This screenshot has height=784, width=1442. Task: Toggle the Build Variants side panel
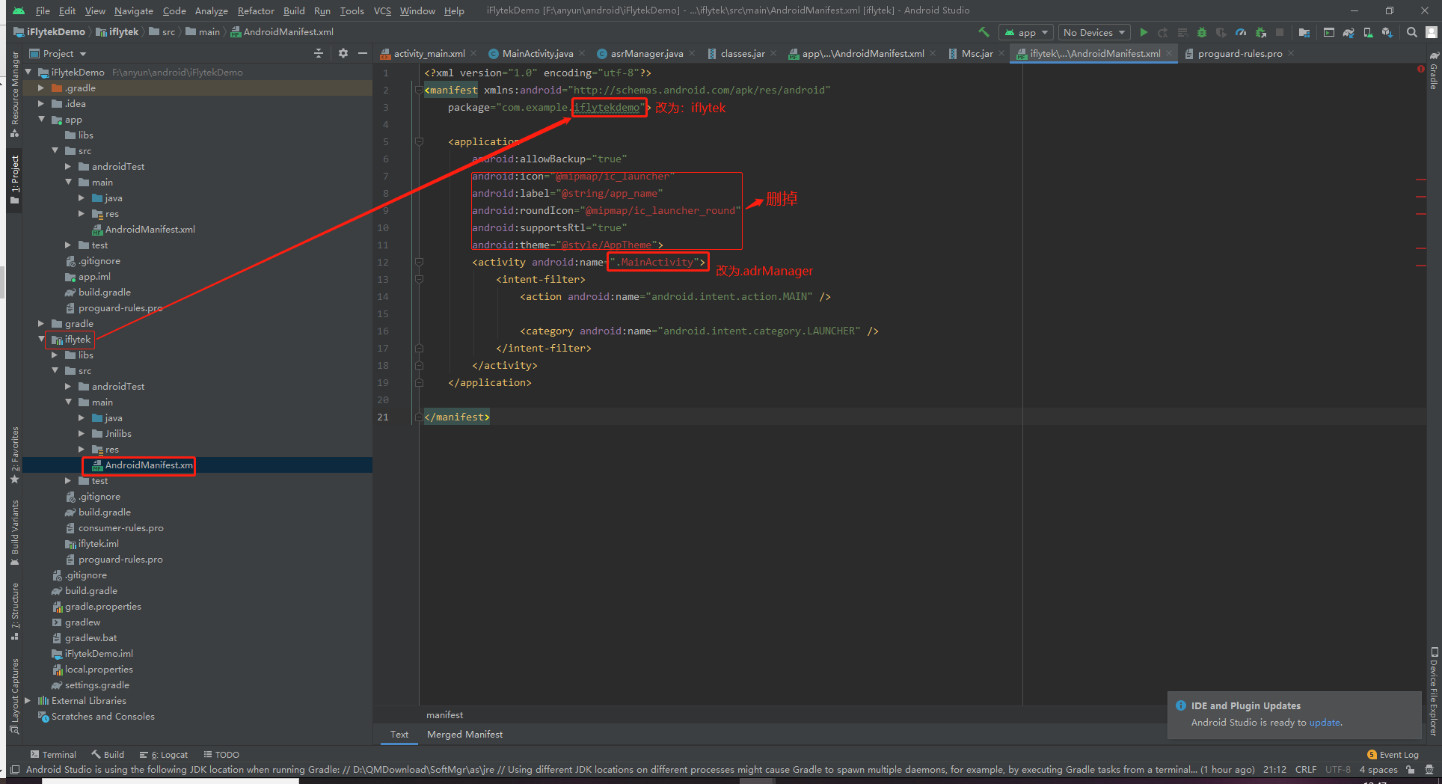(15, 533)
